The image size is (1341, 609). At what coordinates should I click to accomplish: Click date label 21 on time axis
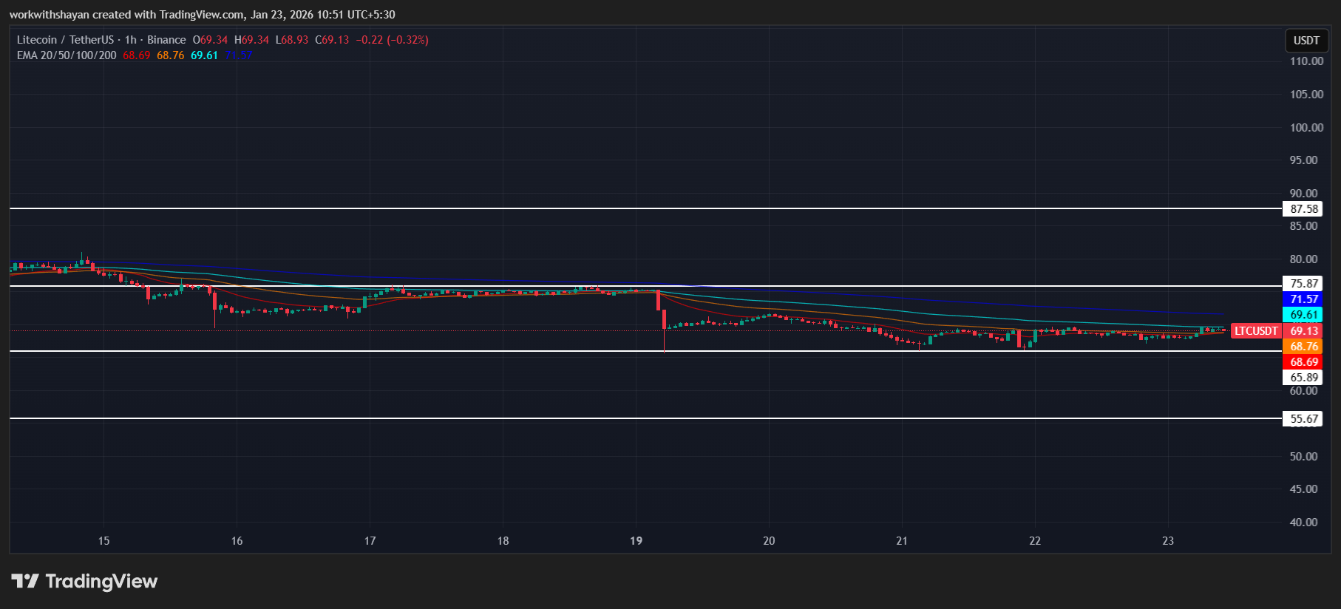[902, 541]
